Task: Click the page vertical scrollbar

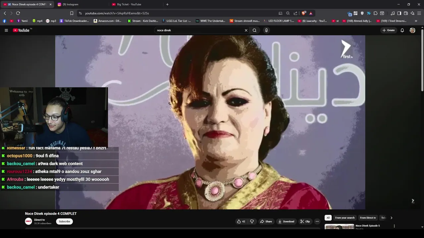Action: [x=422, y=59]
